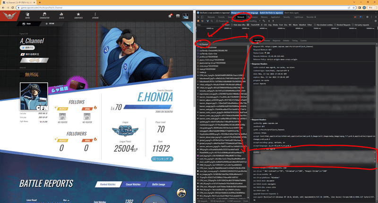Click the network record button
The width and height of the screenshot is (378, 203).
tap(198, 21)
